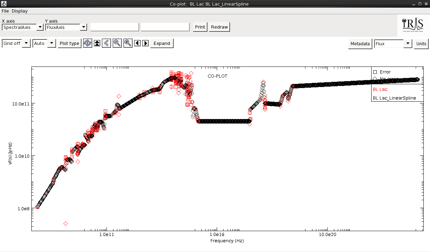Zoom out with the minus magnifier
The image size is (430, 252).
117,43
